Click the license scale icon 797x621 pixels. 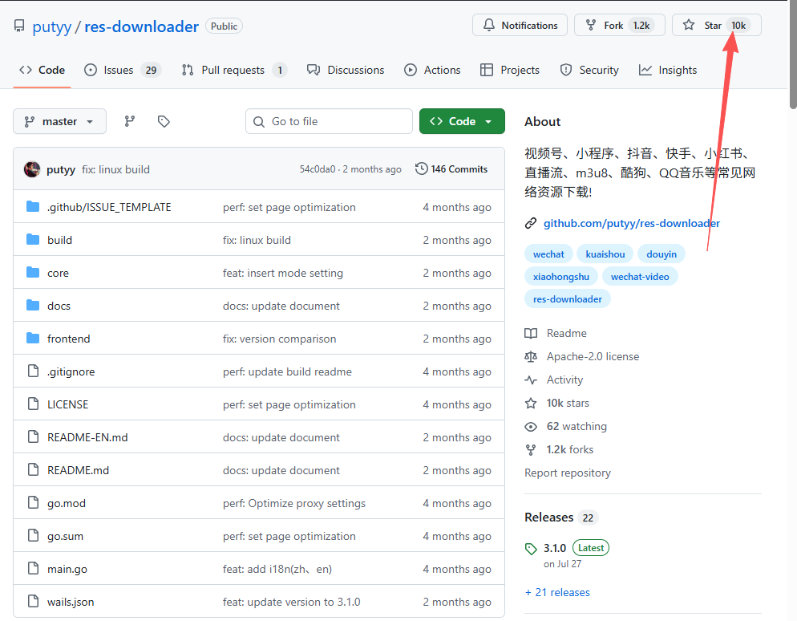click(x=531, y=356)
